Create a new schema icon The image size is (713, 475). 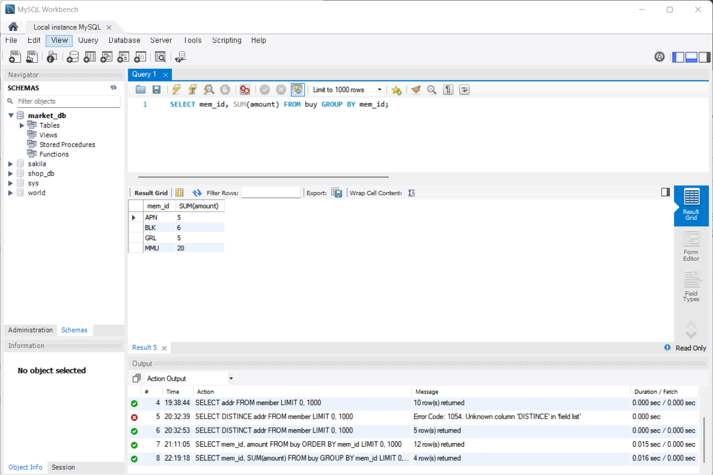point(73,57)
